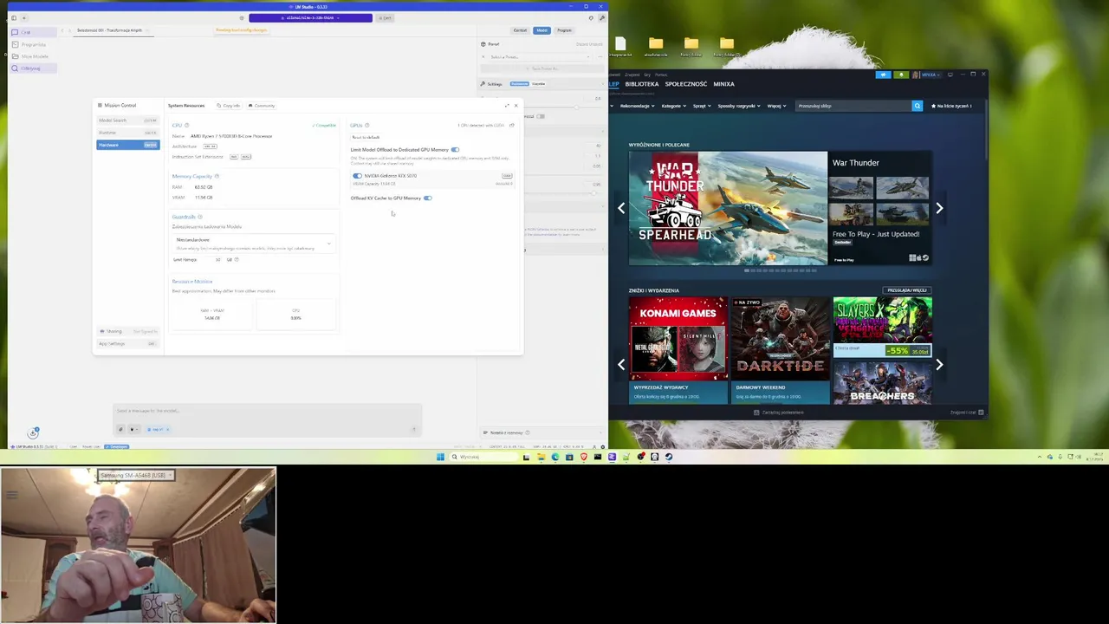Click the Pomoc menu in Steam
The image size is (1109, 624).
click(x=661, y=75)
